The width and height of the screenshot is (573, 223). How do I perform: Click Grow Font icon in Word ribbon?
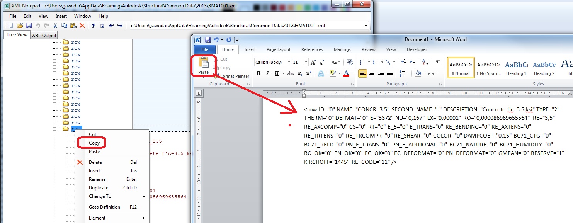click(x=313, y=62)
